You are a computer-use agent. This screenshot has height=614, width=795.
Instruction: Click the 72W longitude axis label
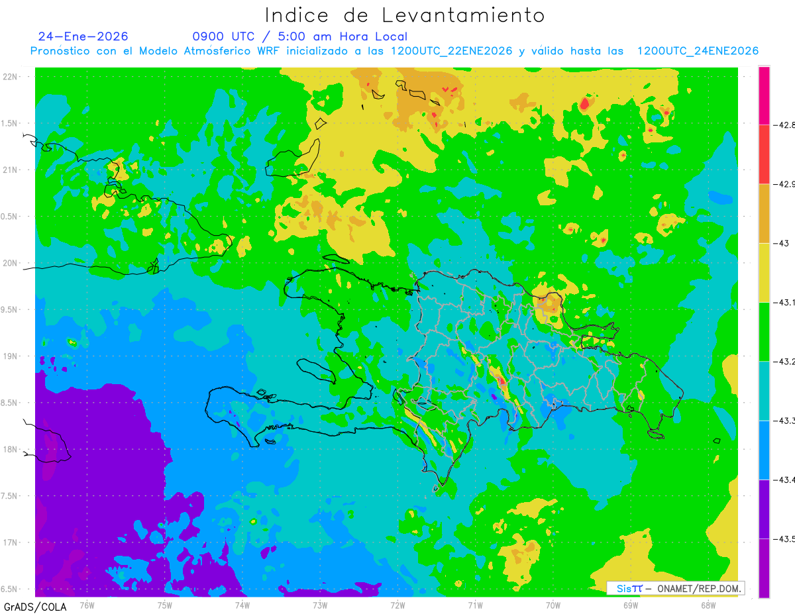point(397,605)
